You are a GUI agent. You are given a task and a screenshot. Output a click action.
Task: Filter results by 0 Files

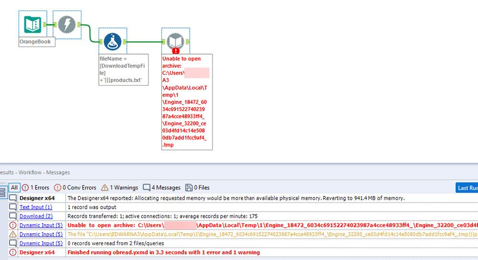(x=197, y=187)
